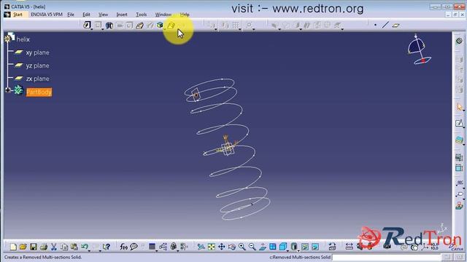Screen dimensions: 467x262
Task: Click the Fit All In view icon
Action: [211, 247]
